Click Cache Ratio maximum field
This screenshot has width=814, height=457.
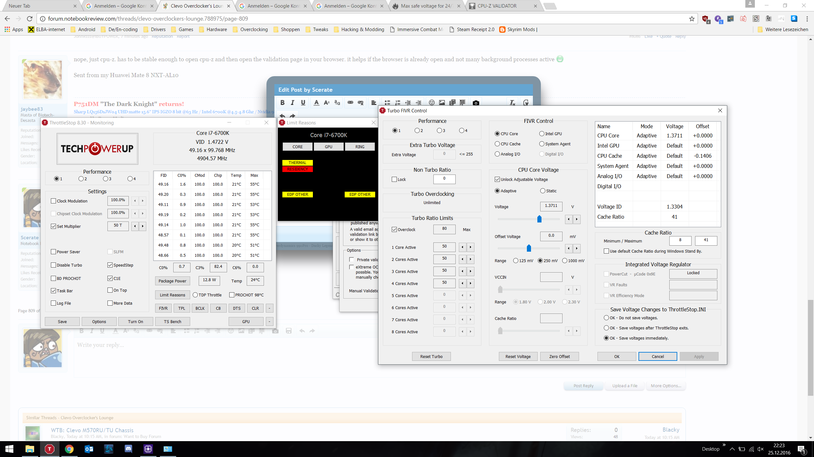pos(706,241)
